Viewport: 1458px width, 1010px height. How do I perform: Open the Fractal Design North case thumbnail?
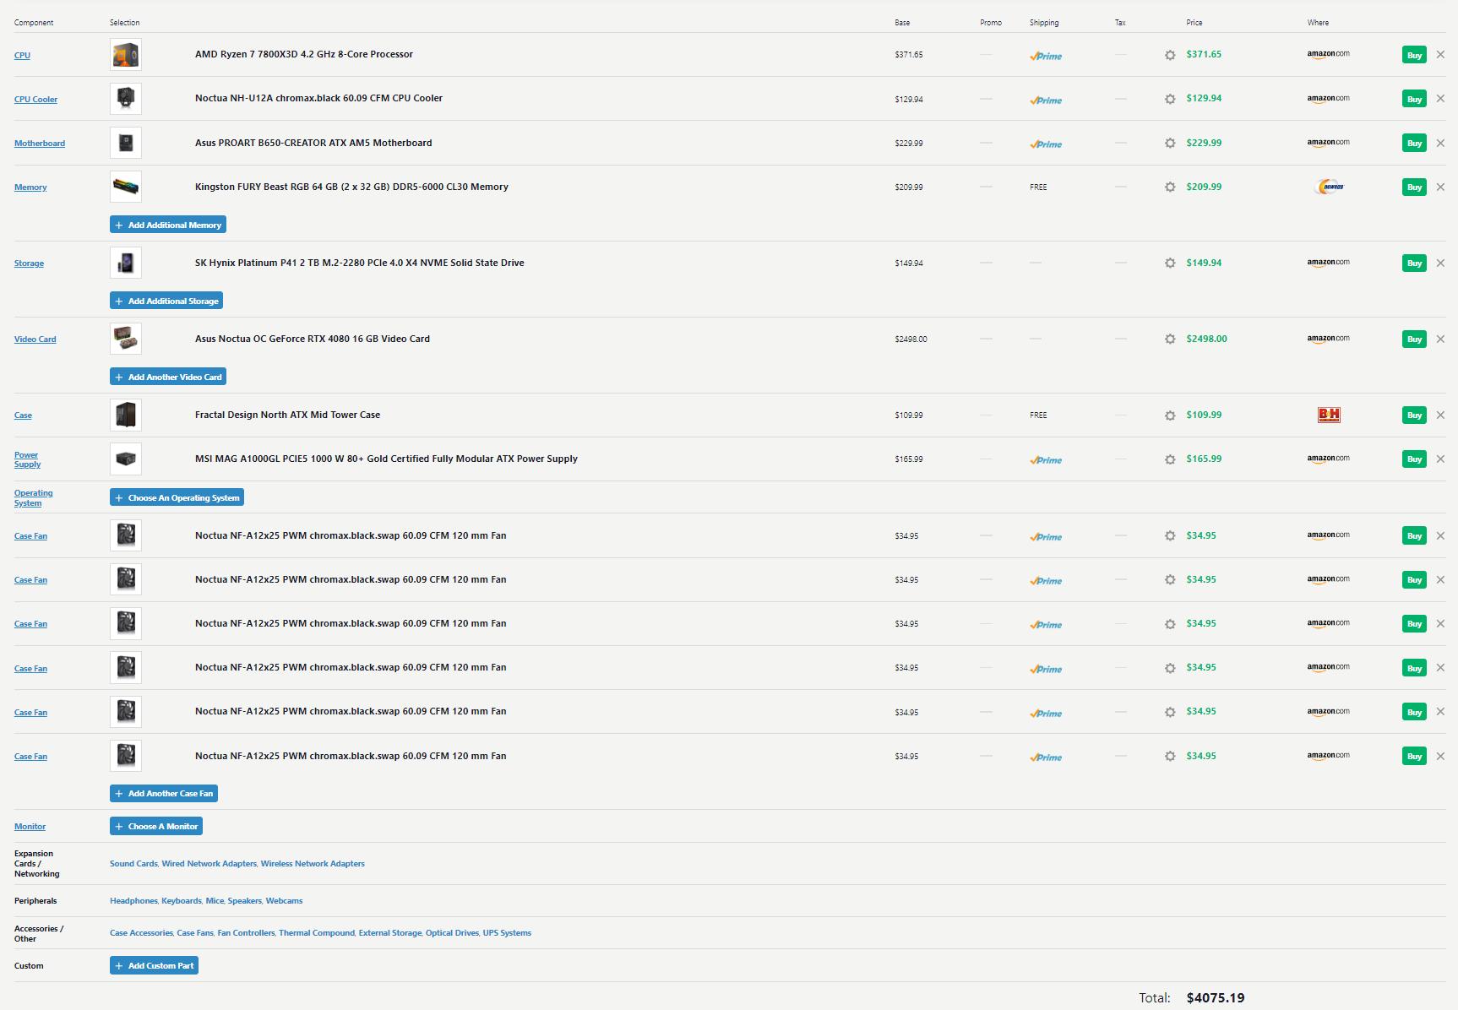pos(126,415)
